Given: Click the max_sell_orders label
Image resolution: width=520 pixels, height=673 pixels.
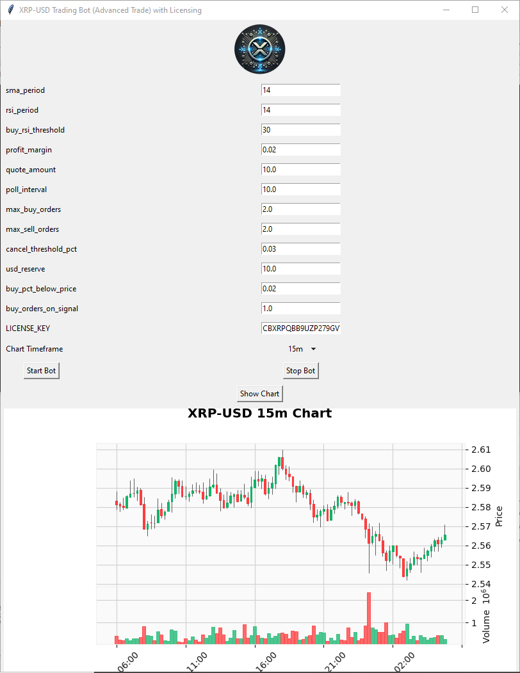Looking at the screenshot, I should coord(33,229).
